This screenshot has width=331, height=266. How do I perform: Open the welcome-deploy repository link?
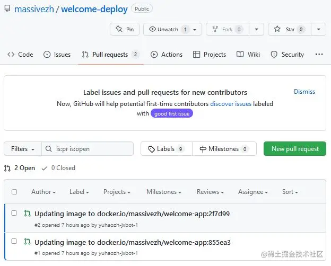[x=94, y=10]
